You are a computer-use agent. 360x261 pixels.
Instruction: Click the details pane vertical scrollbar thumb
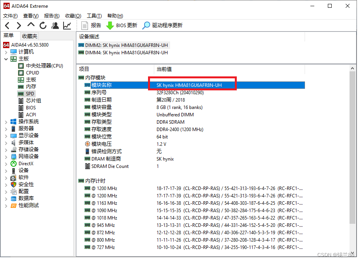tap(352, 147)
